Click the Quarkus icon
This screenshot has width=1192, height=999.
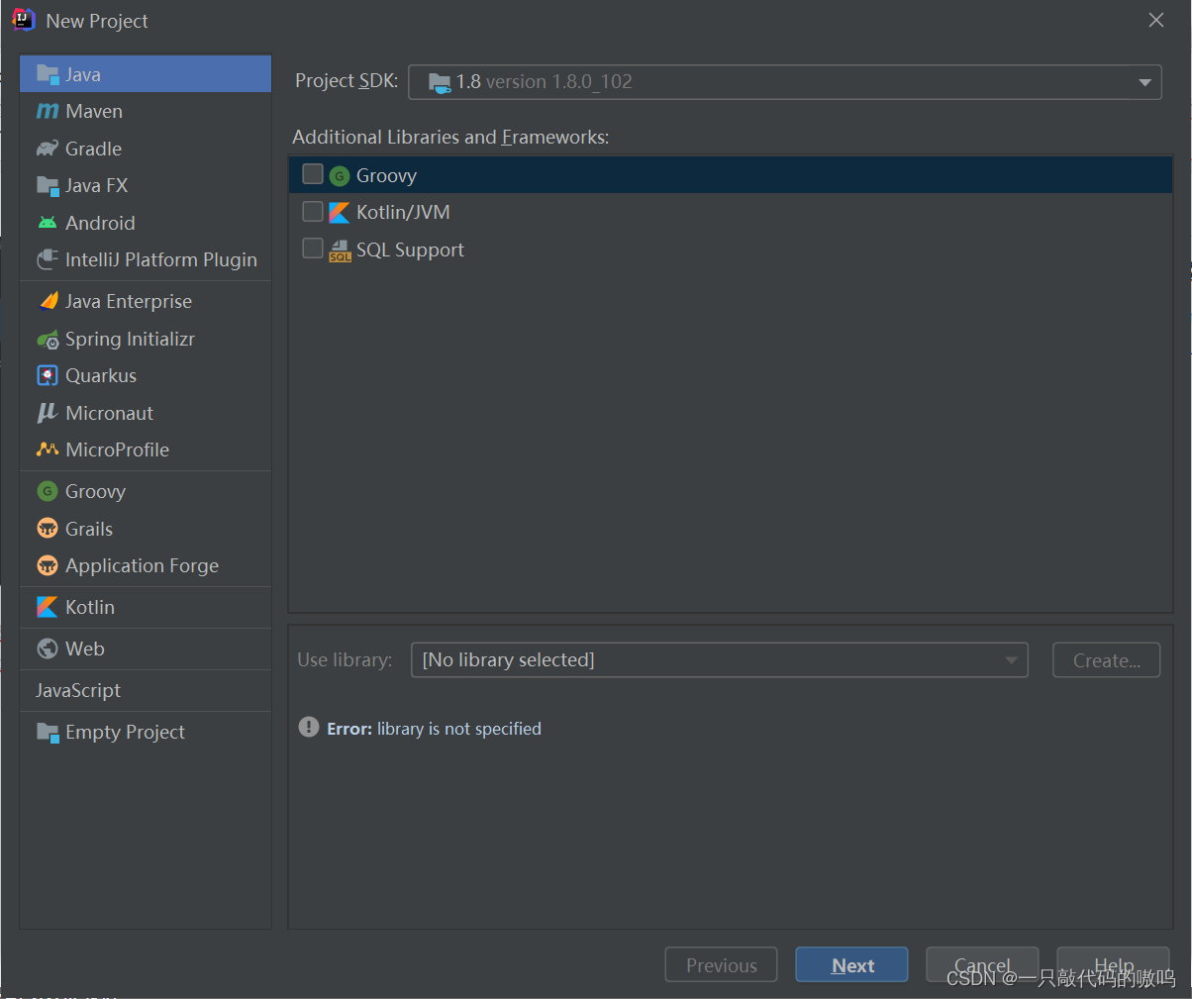point(48,376)
